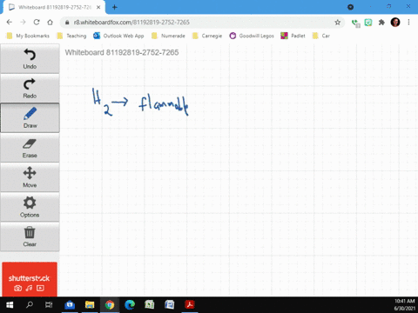This screenshot has width=418, height=313.
Task: Open a new browser tab
Action: (115, 7)
